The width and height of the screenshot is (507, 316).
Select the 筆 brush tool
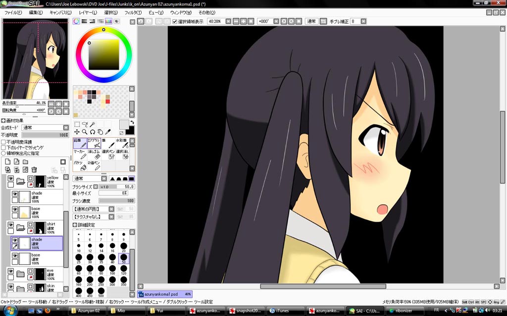click(x=108, y=143)
